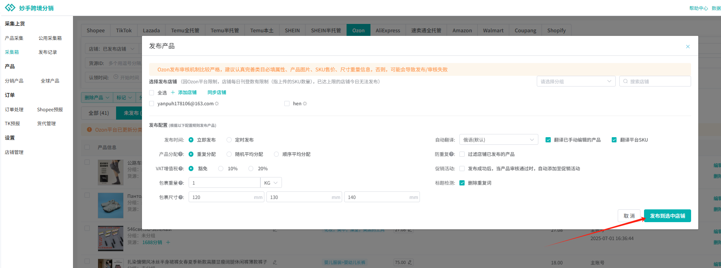Select the hen store checkbox
The image size is (721, 268).
coord(287,104)
